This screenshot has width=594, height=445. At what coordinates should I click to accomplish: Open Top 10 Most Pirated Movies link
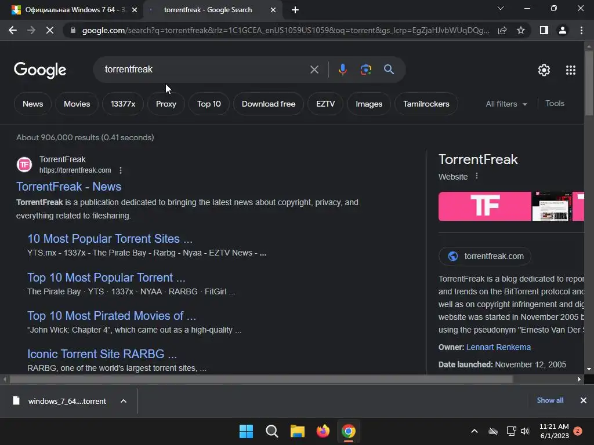pos(111,316)
